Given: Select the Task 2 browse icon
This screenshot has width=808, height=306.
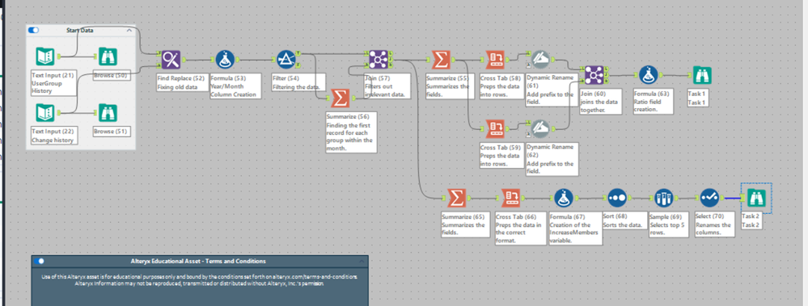Looking at the screenshot, I should [x=756, y=198].
